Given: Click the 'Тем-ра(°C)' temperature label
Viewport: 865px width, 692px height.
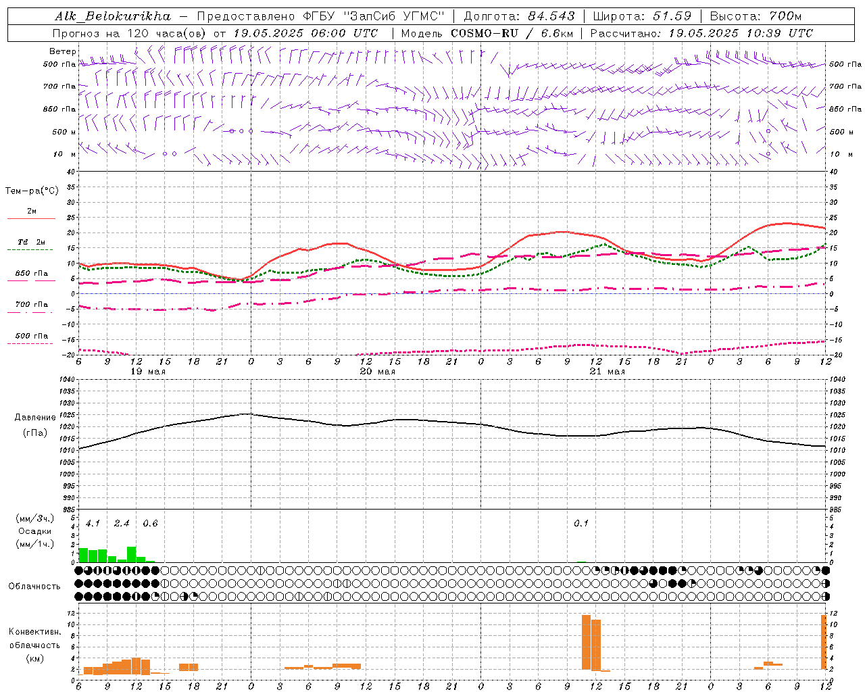Looking at the screenshot, I should point(32,191).
